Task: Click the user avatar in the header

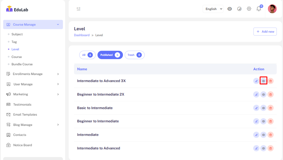Action: (272, 9)
